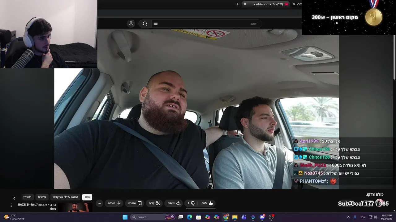Click chat username PHANTOMzf

[x=312, y=181]
